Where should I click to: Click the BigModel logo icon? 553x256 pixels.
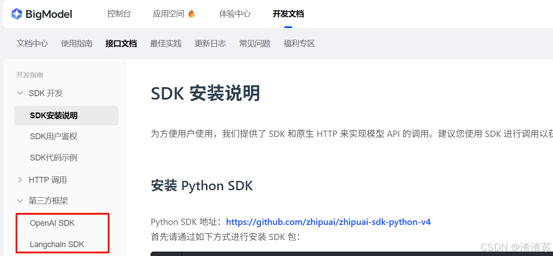coord(16,14)
